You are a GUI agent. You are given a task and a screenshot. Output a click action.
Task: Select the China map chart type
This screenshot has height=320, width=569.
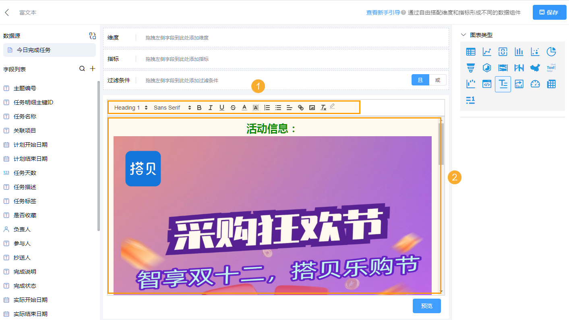535,68
